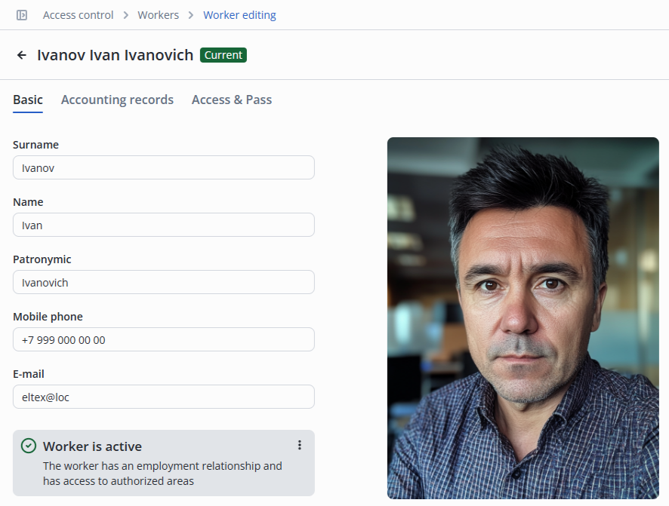Select the Basic tab
This screenshot has height=506, width=669.
(28, 100)
